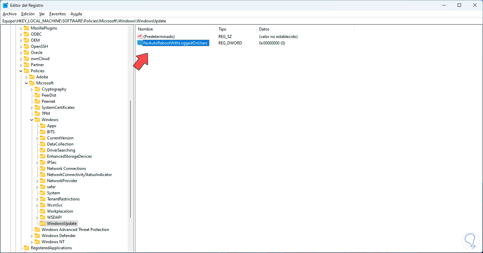Collapse the Policies tree node
Viewport: 483px width, 253px height.
point(21,71)
